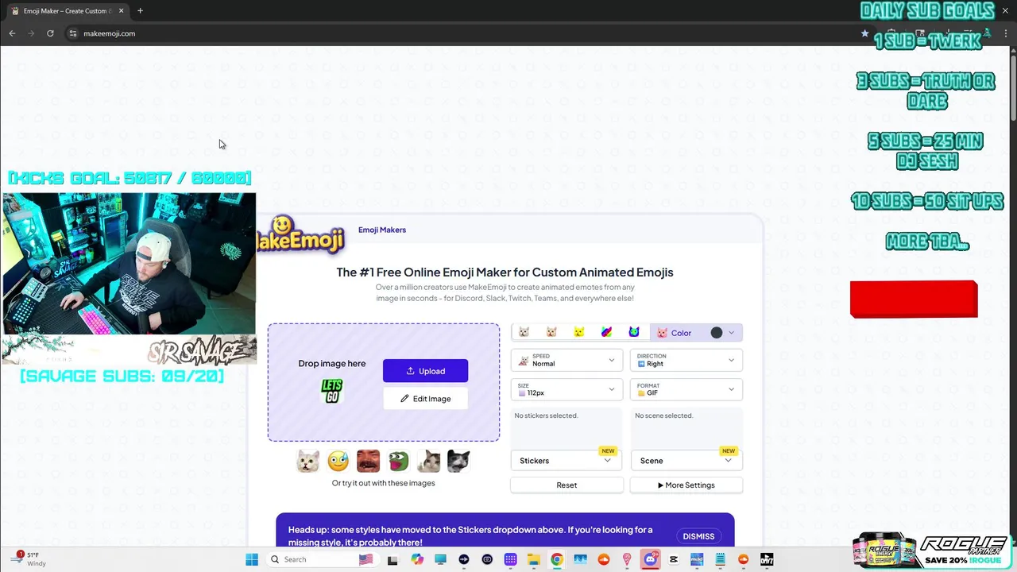Try the laughing man sample image

coord(368,461)
